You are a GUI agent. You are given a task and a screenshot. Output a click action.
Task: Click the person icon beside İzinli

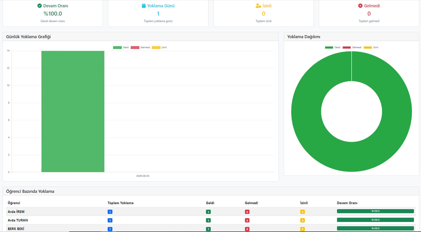[258, 6]
